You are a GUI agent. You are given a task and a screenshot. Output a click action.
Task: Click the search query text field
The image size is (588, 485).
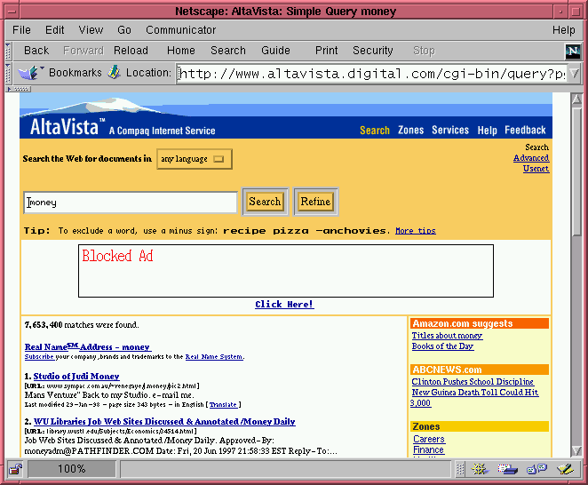130,203
